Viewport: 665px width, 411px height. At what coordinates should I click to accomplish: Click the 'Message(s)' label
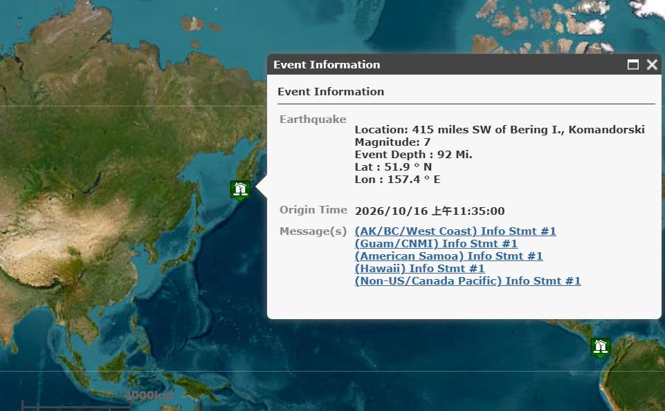click(313, 231)
